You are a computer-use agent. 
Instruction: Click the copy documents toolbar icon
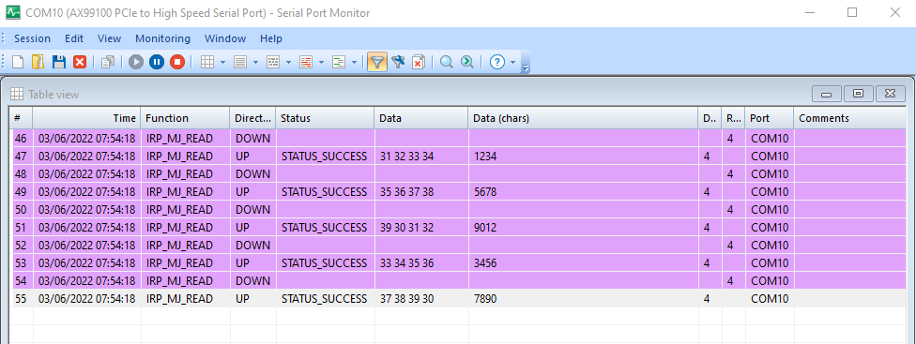pos(108,62)
